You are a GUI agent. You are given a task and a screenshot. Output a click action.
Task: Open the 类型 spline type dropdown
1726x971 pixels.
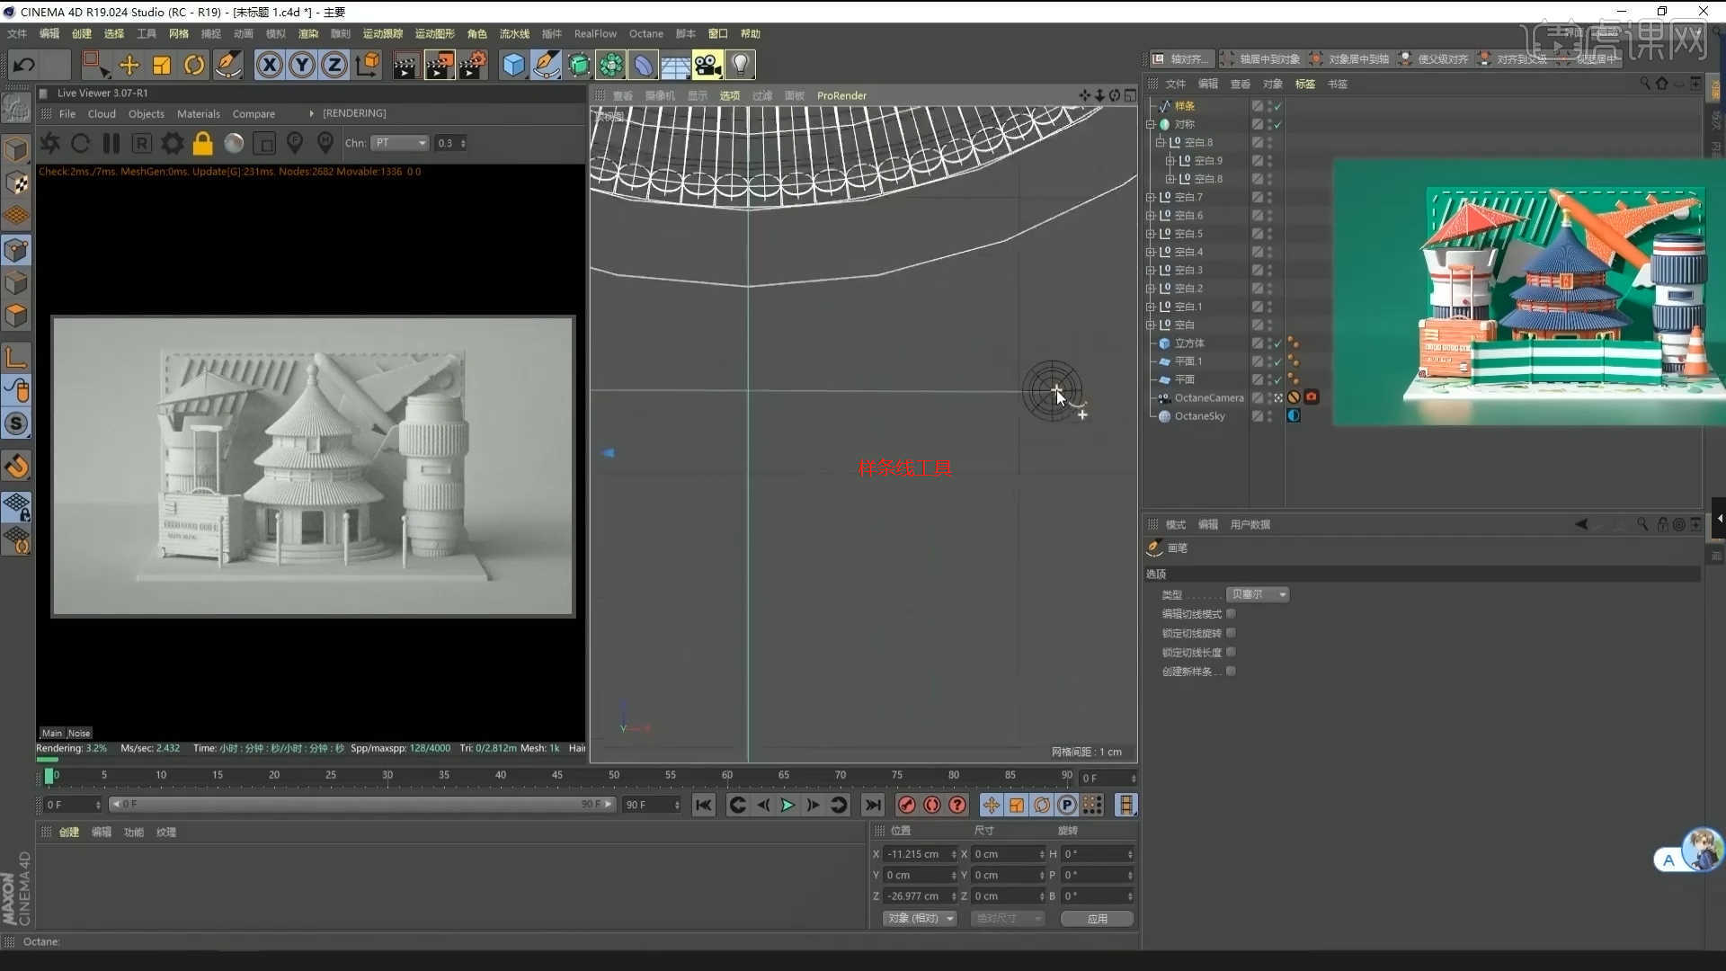(x=1258, y=594)
